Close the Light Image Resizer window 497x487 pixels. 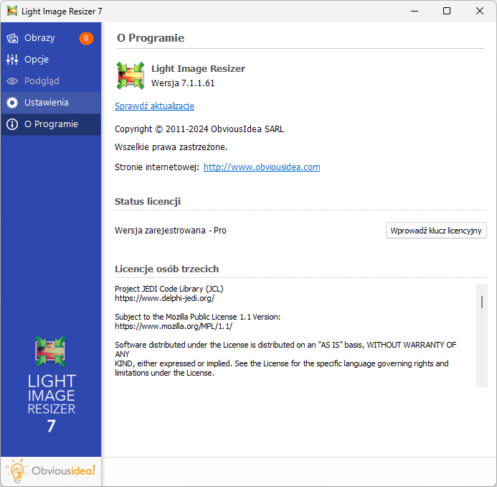coord(480,11)
